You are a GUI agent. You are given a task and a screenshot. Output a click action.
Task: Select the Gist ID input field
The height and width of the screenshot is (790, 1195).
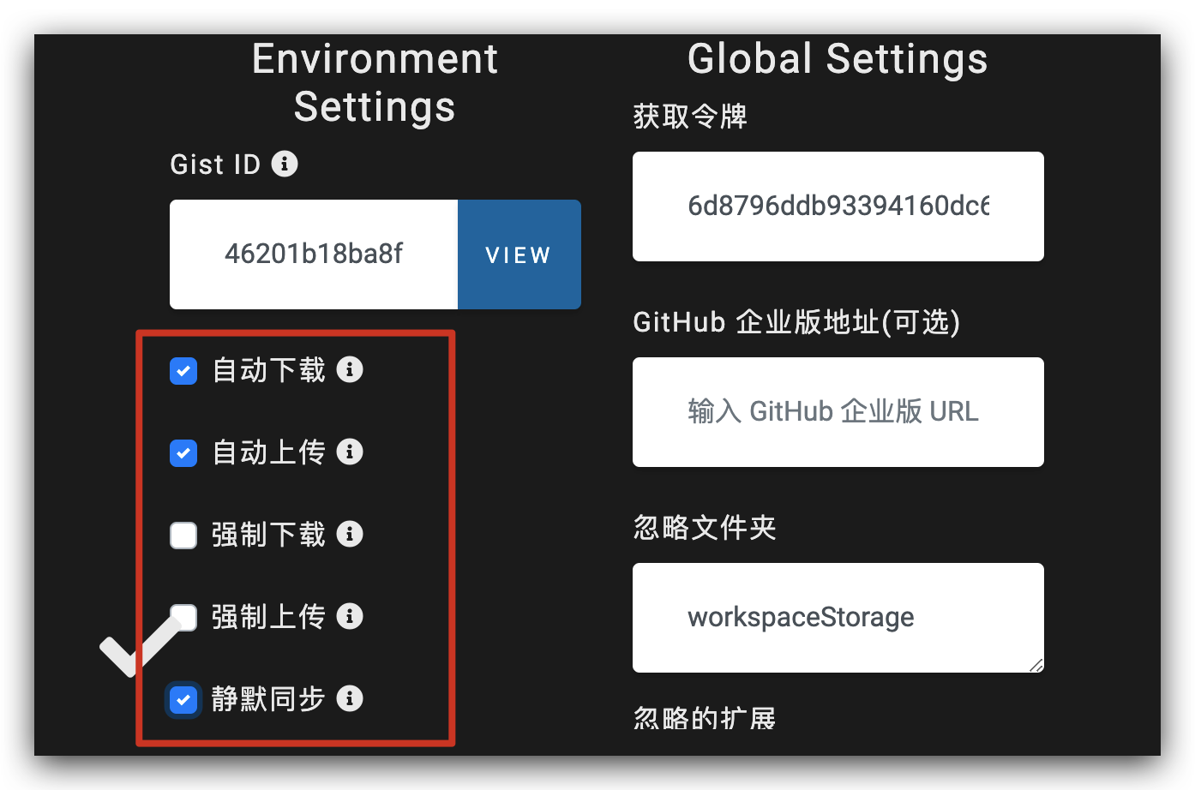point(313,254)
